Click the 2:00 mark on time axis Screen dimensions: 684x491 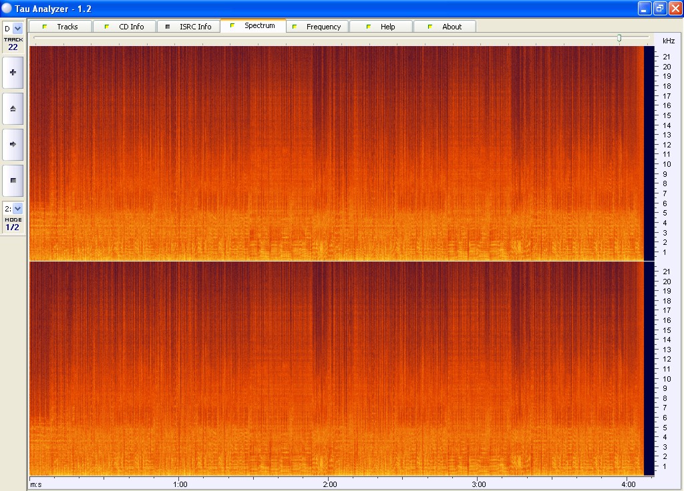[329, 484]
